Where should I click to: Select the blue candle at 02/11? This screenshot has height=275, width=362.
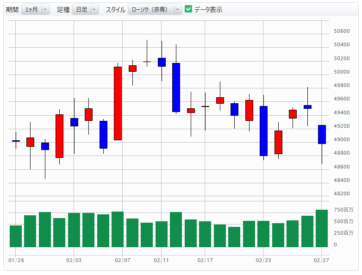[162, 62]
